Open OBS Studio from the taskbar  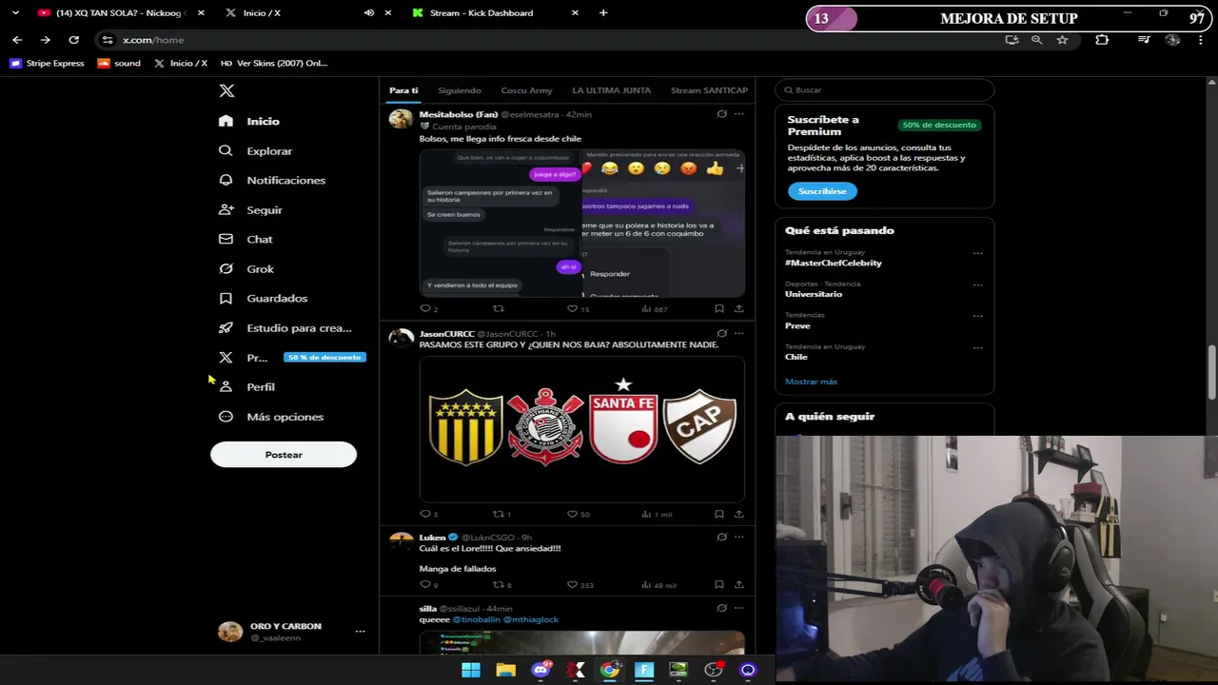click(713, 670)
